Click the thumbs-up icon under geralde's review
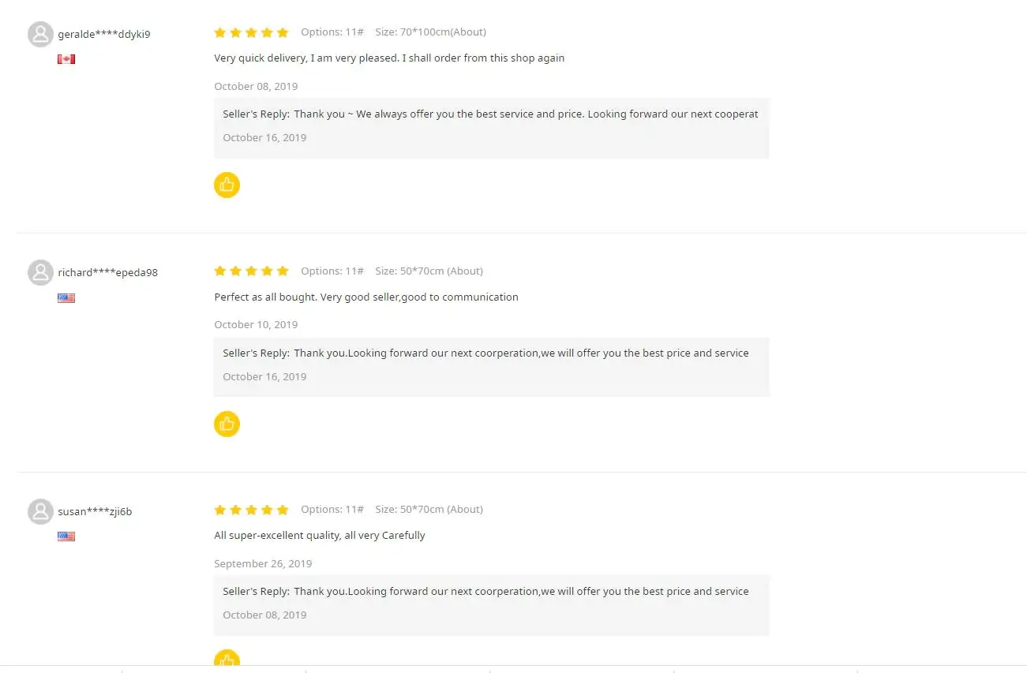1027x673 pixels. pos(227,185)
